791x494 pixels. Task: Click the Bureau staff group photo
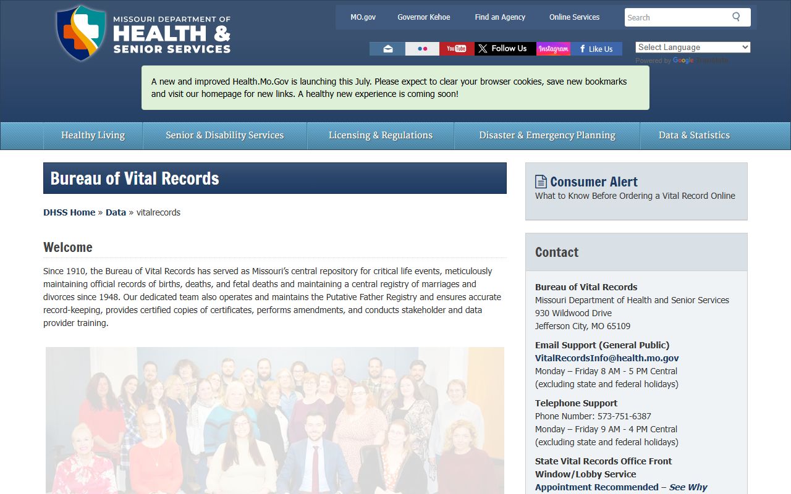275,421
